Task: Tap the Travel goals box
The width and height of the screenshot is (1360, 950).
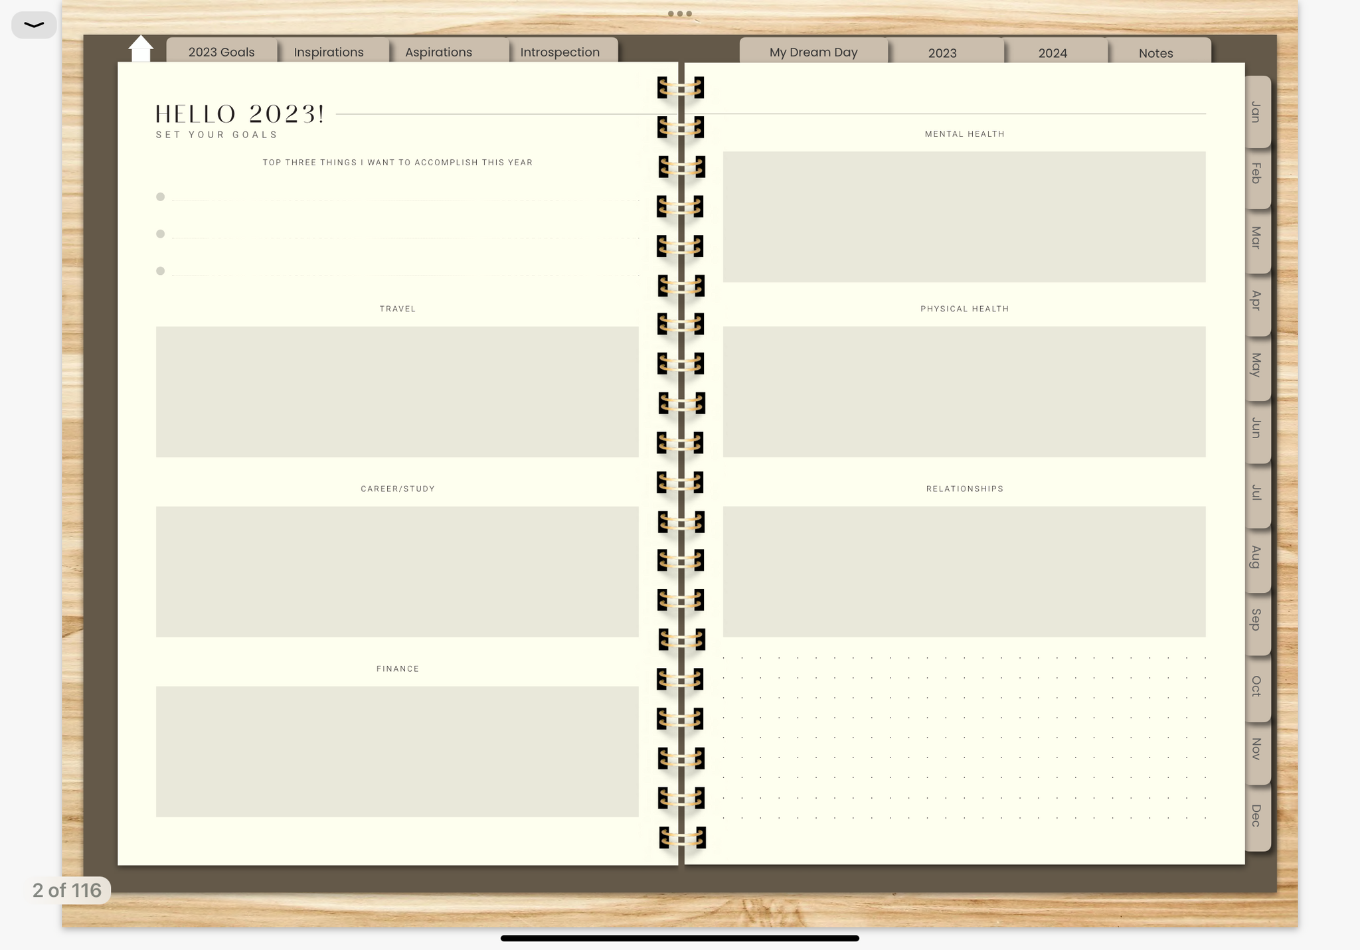Action: pos(397,391)
